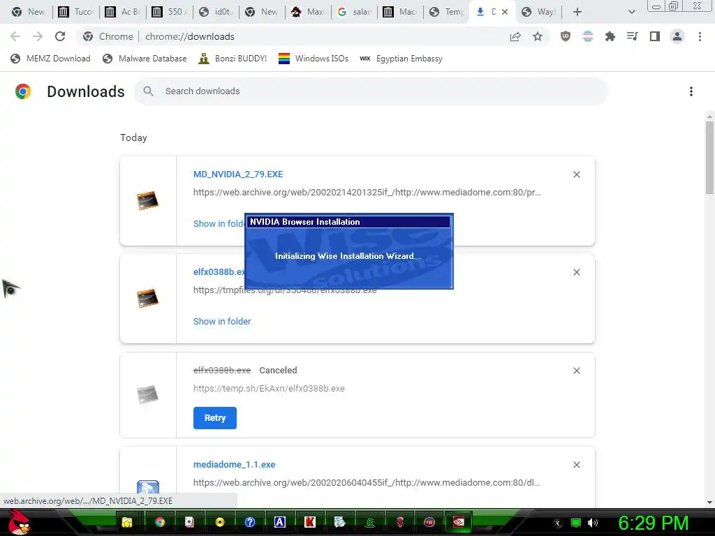Open the folder icon in taskbar
This screenshot has height=536, width=715.
[x=127, y=522]
